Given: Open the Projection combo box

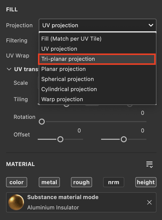Looking at the screenshot, I should pos(97,25).
